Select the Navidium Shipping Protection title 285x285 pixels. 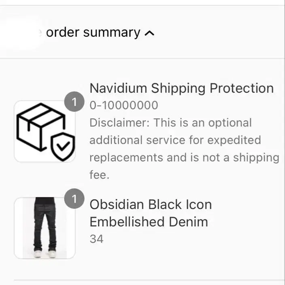(x=182, y=89)
